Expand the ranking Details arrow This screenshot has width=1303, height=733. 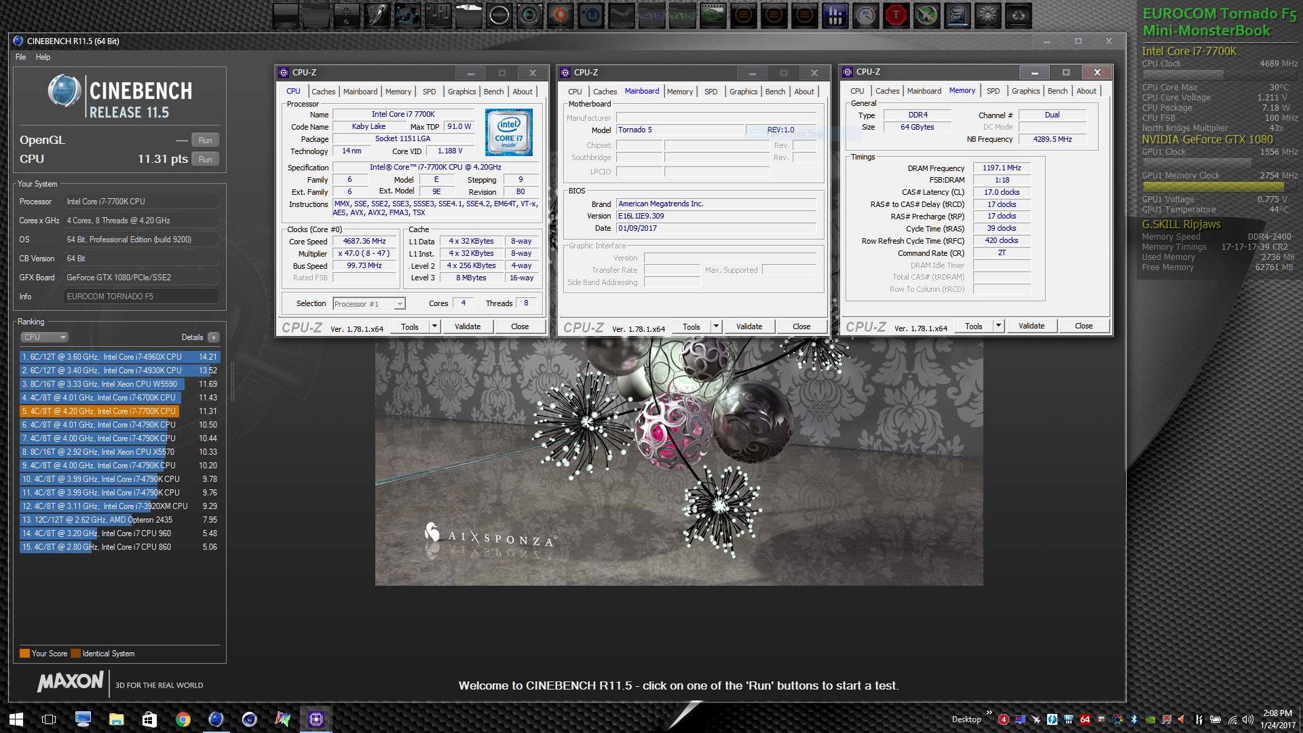coord(213,337)
